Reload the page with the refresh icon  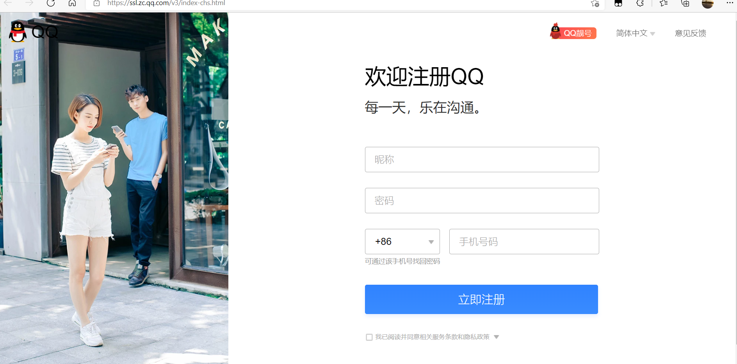point(51,3)
